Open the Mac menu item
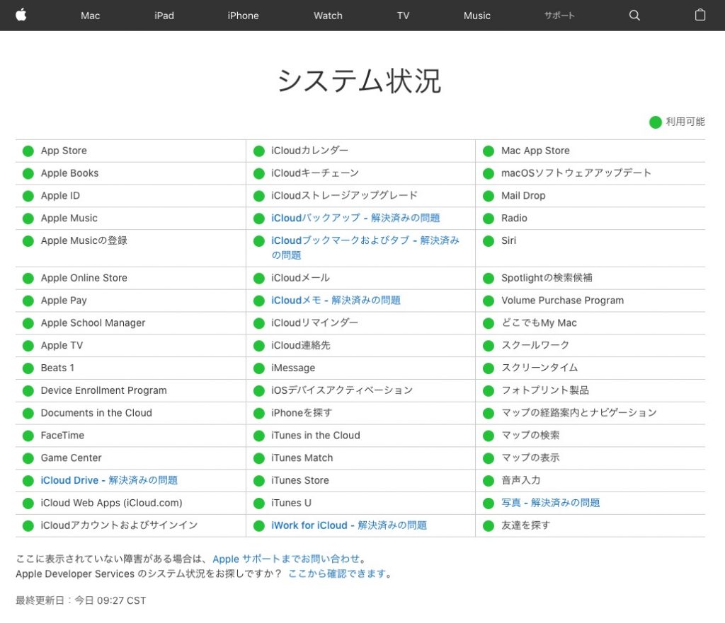725x623 pixels. [x=91, y=16]
